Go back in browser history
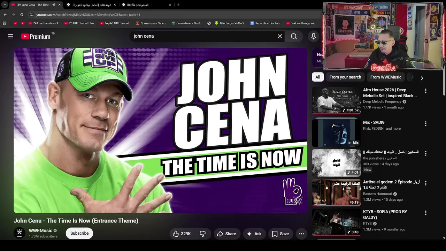The height and width of the screenshot is (251, 446). 5,15
